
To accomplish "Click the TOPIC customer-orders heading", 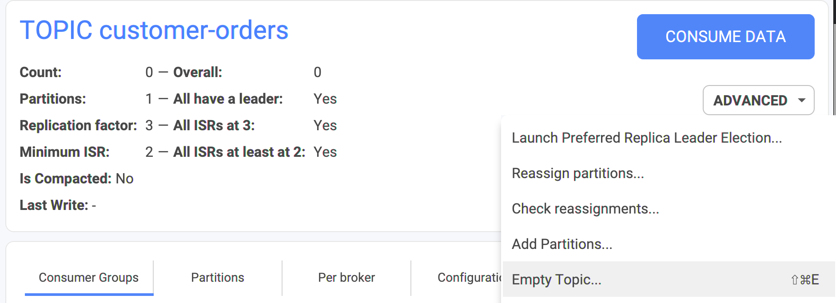I will coord(154,30).
